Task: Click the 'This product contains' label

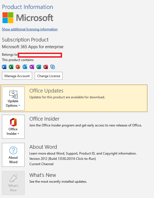Action: (18, 60)
